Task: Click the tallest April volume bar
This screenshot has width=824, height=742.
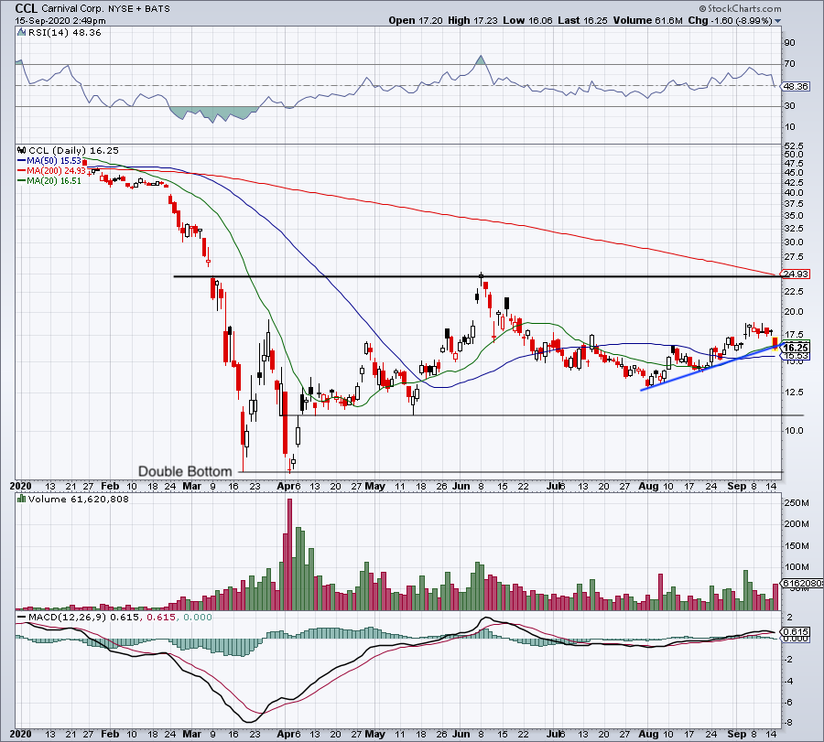Action: pos(289,554)
